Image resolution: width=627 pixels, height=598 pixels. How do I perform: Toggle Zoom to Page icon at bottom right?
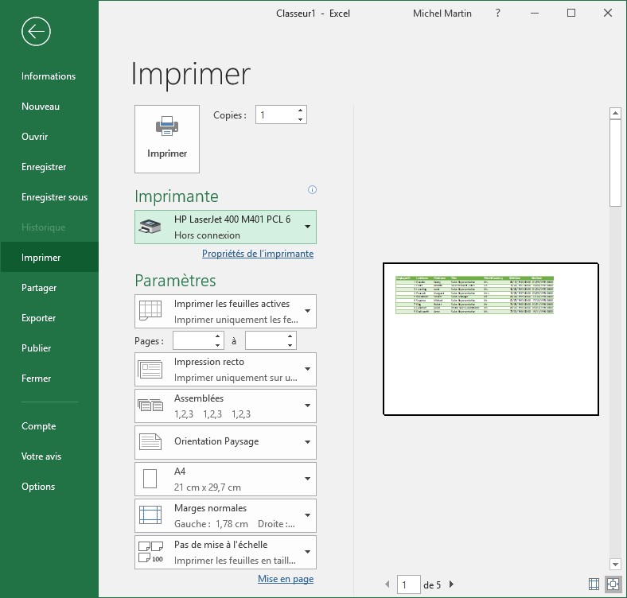coord(613,584)
